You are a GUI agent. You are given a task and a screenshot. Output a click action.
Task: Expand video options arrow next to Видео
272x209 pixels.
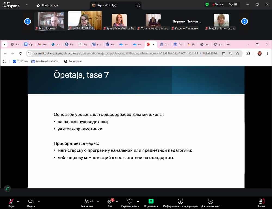click(x=39, y=201)
